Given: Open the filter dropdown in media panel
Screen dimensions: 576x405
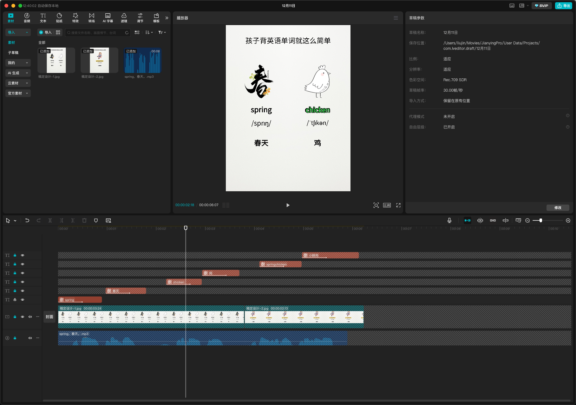Looking at the screenshot, I should click(x=162, y=32).
